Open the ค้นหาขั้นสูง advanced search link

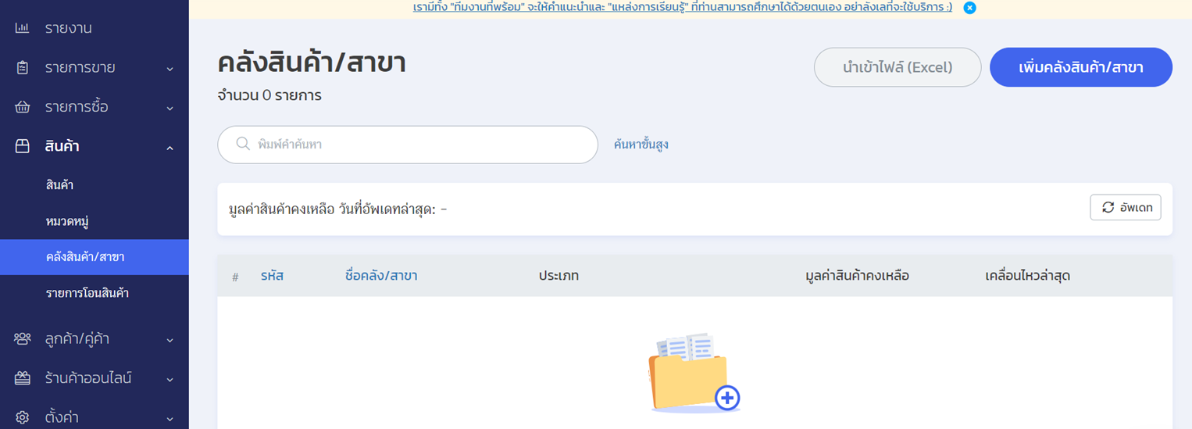[x=641, y=145]
